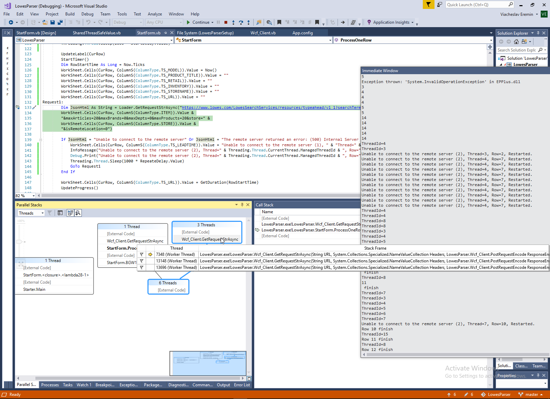Toggle Method View in Parallel Stacks toolbar
The image size is (550, 399).
[60, 213]
